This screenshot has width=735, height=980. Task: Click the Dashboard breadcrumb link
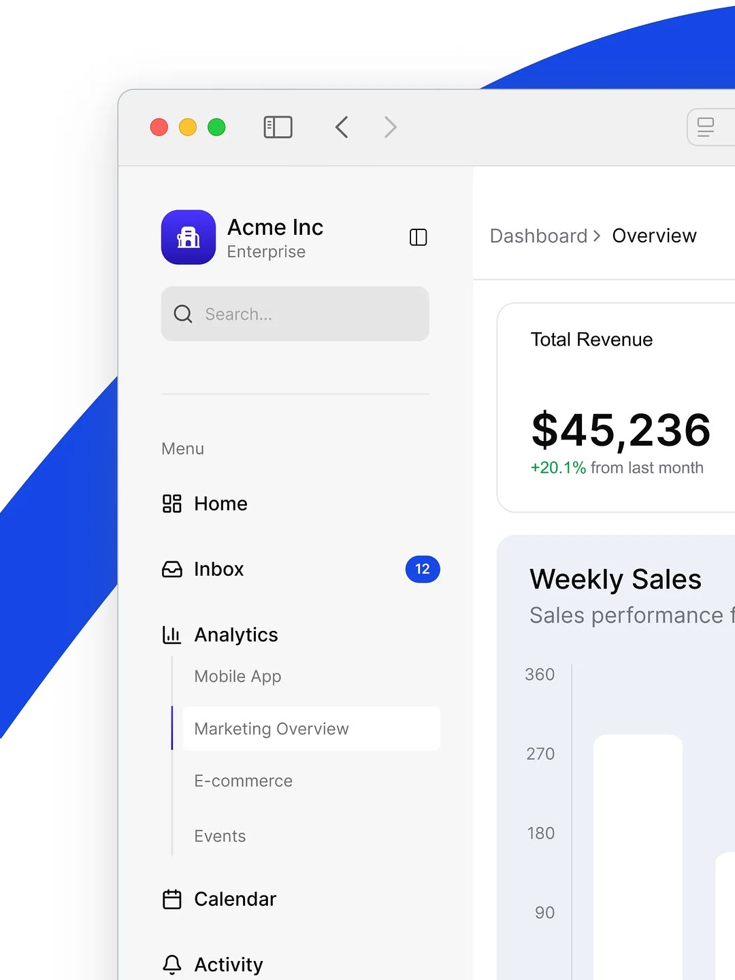(x=538, y=235)
